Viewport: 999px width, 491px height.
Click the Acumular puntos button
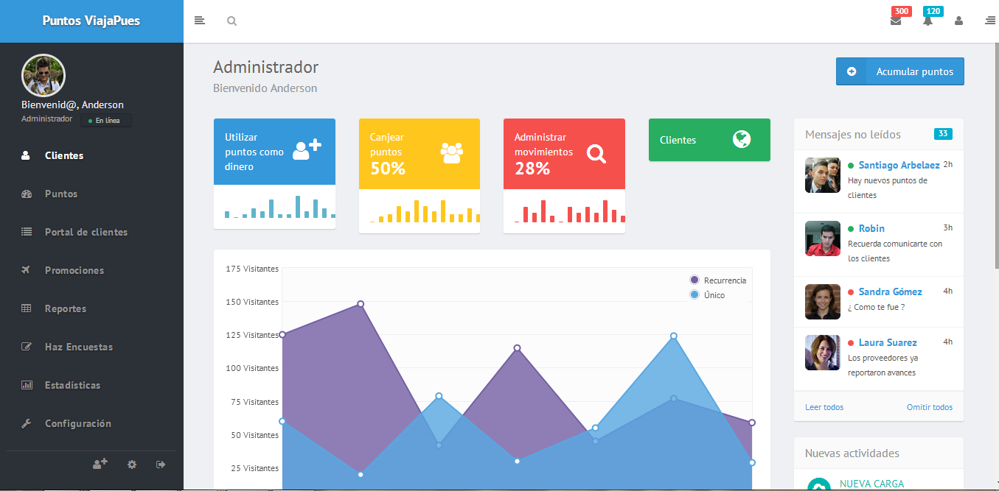pos(899,71)
